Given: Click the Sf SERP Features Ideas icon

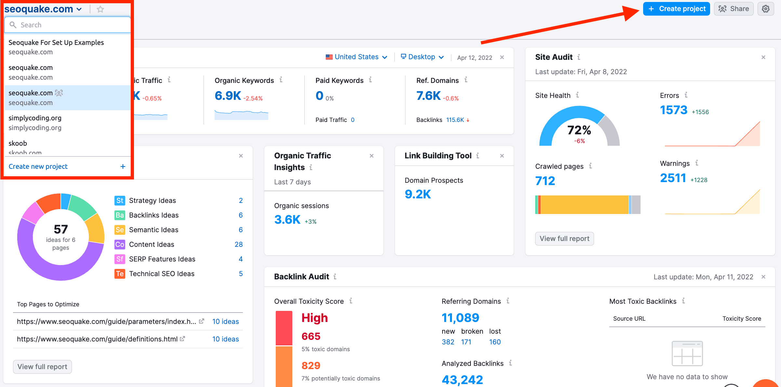Looking at the screenshot, I should pyautogui.click(x=120, y=259).
